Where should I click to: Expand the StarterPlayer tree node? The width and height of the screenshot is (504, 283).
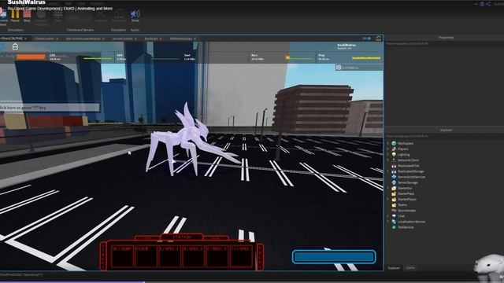(x=388, y=199)
